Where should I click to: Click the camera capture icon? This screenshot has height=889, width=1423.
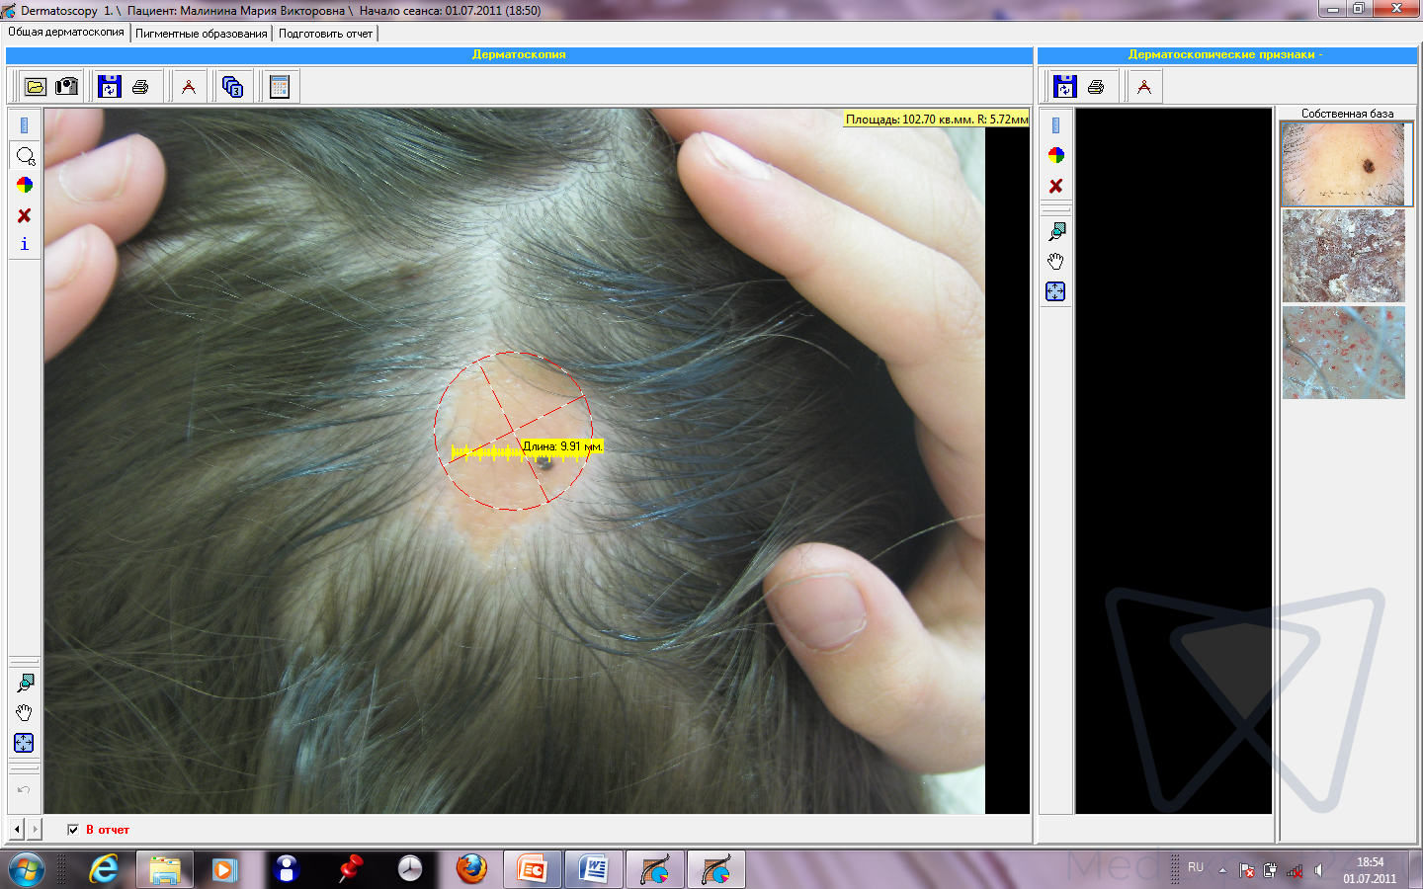point(66,87)
